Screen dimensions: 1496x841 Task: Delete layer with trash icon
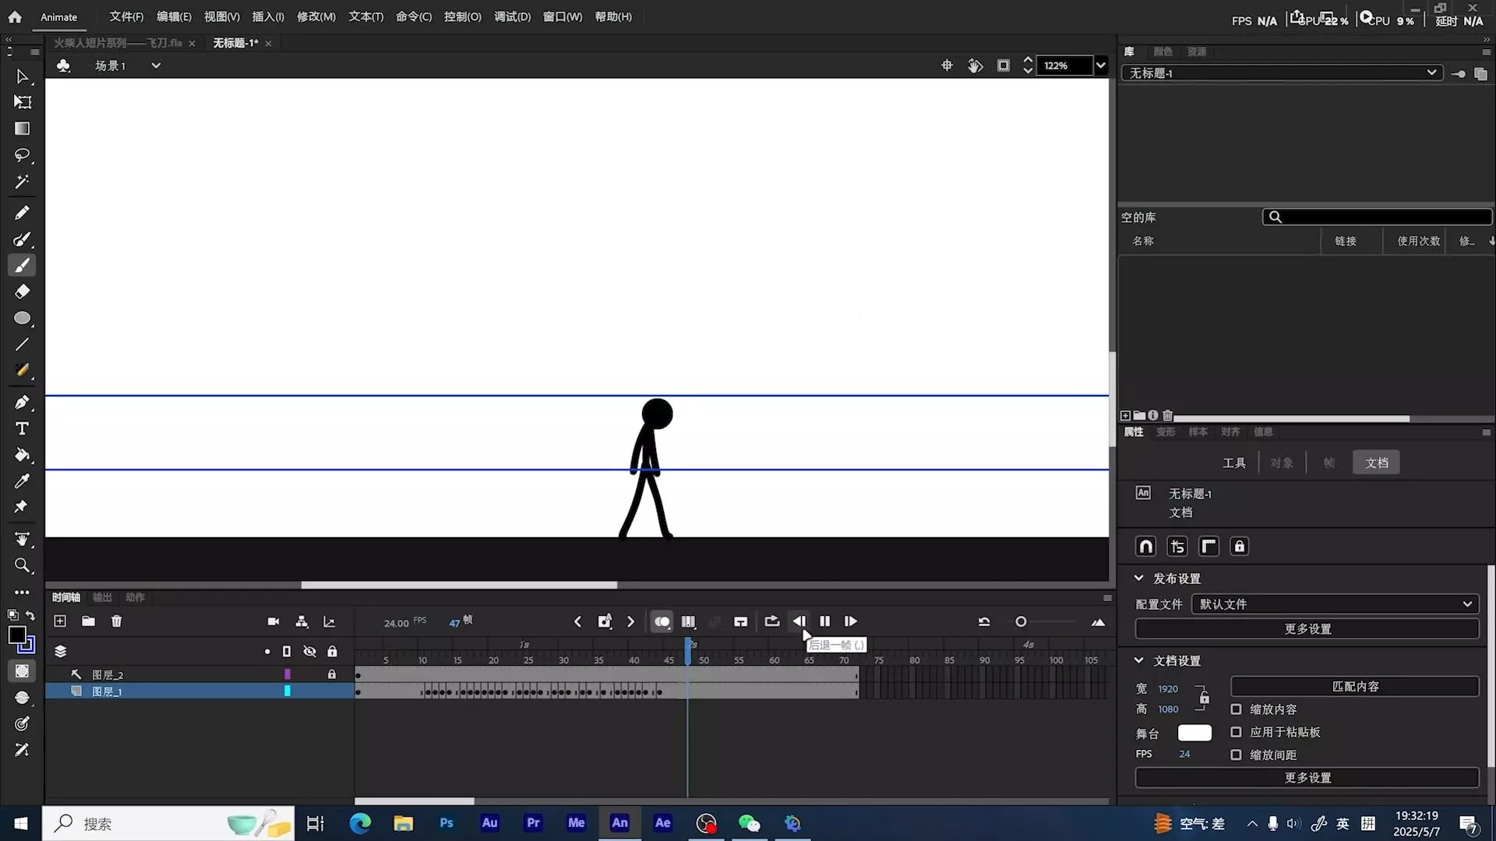click(116, 621)
